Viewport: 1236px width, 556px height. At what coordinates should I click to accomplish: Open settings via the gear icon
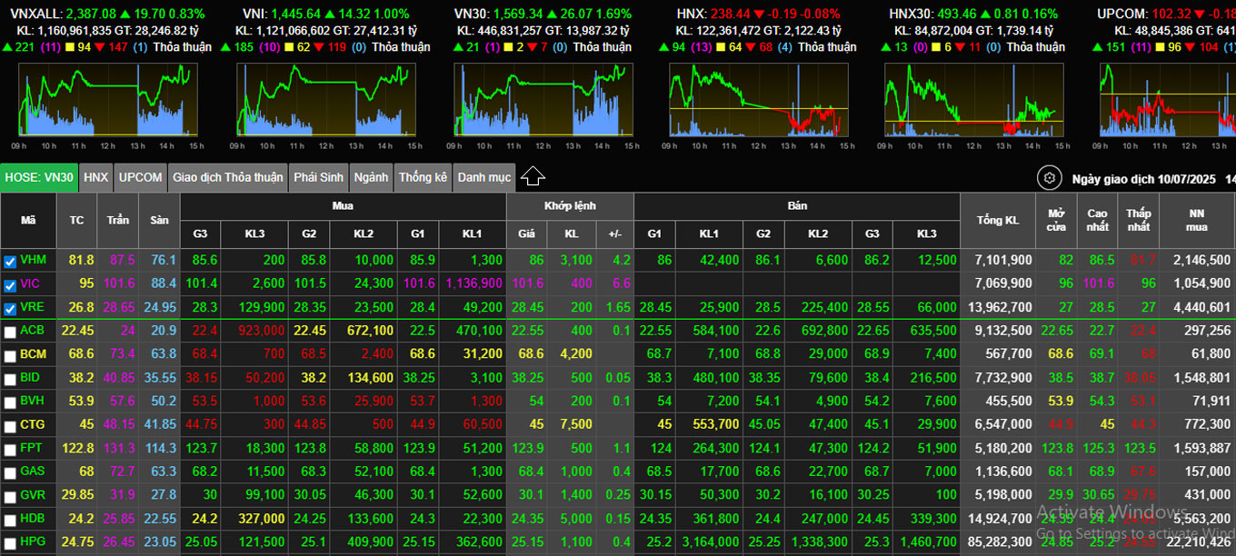pos(1050,178)
